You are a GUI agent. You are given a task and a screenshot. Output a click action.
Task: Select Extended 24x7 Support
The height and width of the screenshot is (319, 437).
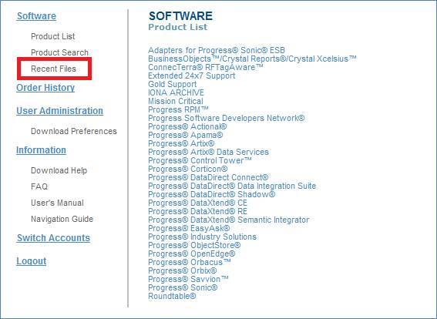tap(192, 76)
